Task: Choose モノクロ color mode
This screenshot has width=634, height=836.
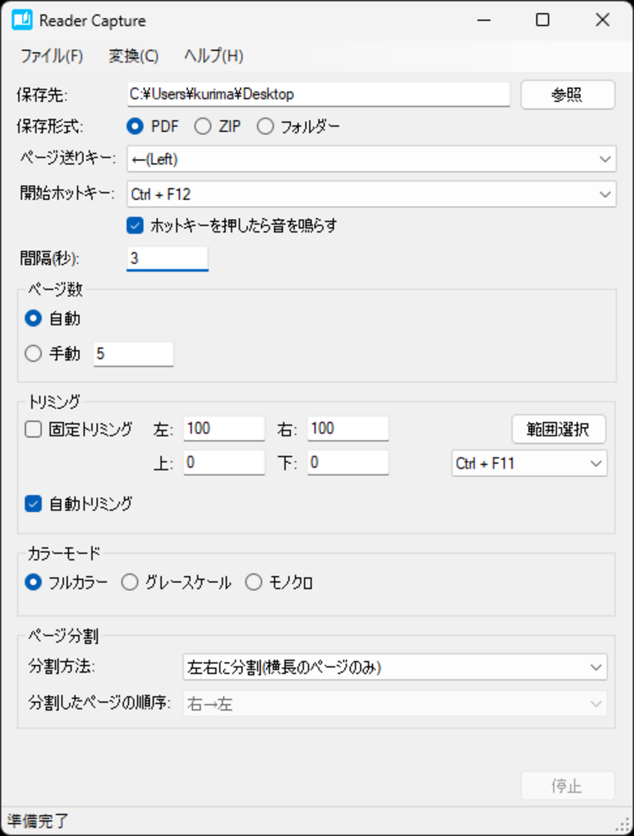Action: [x=254, y=582]
